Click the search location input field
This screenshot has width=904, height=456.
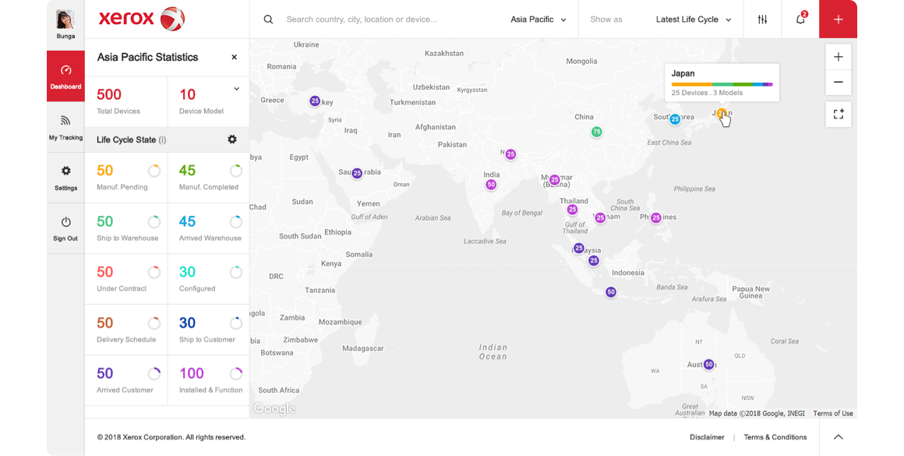pos(392,19)
